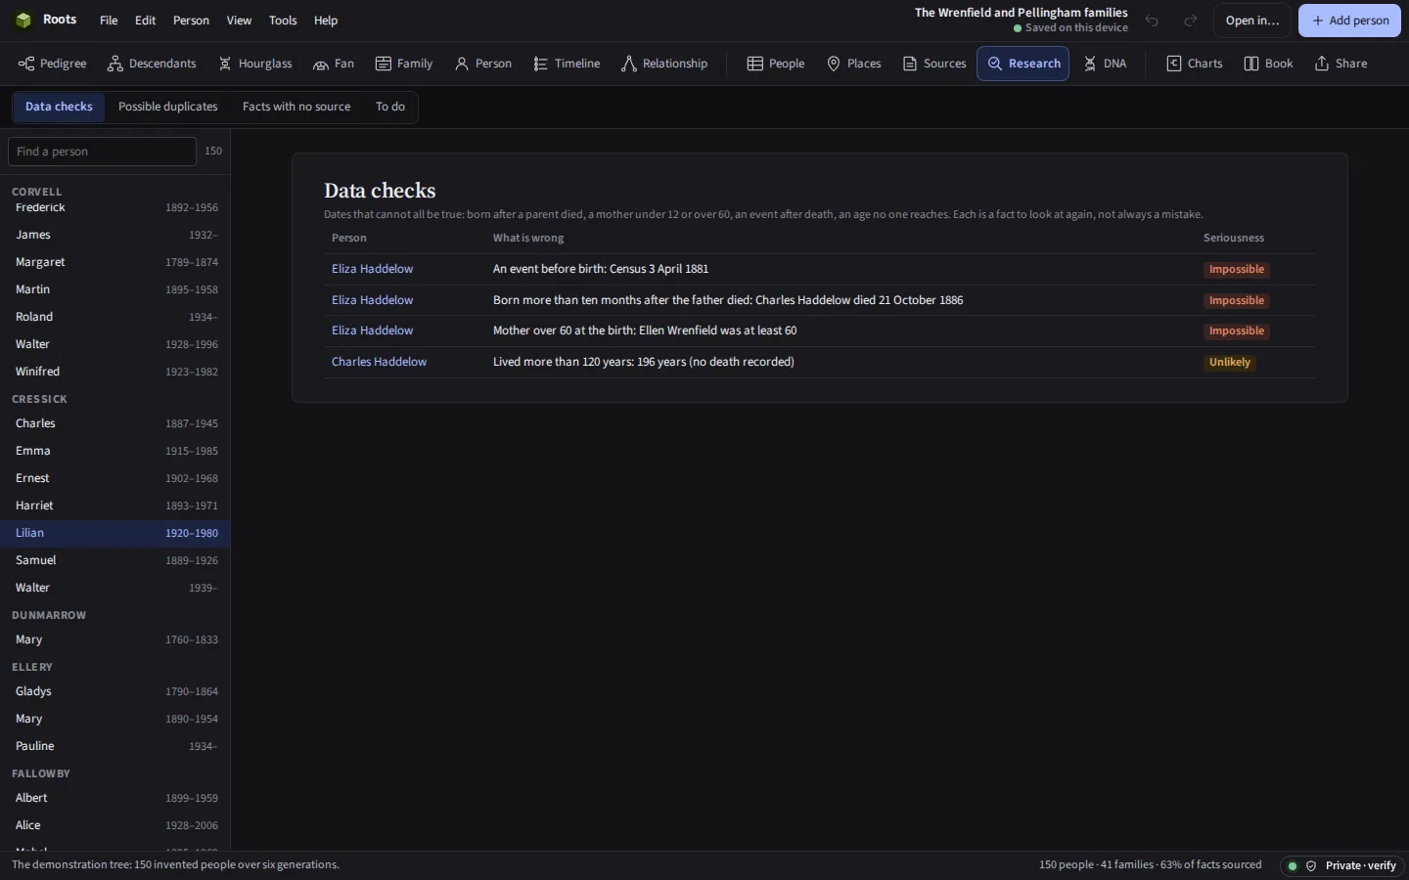Select Lilian Cressick 1920–1980
Viewport: 1409px width, 880px height.
115,533
